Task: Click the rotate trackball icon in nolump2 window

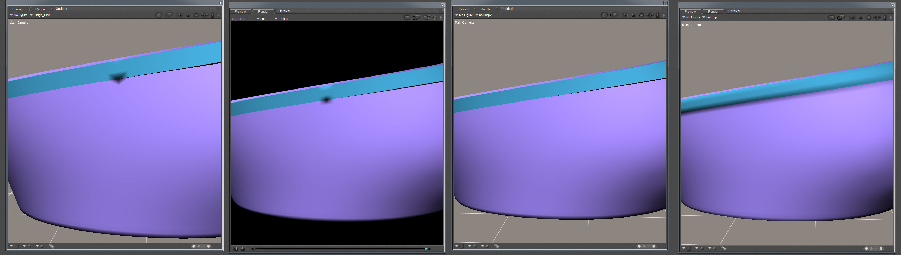Action: pos(641,15)
